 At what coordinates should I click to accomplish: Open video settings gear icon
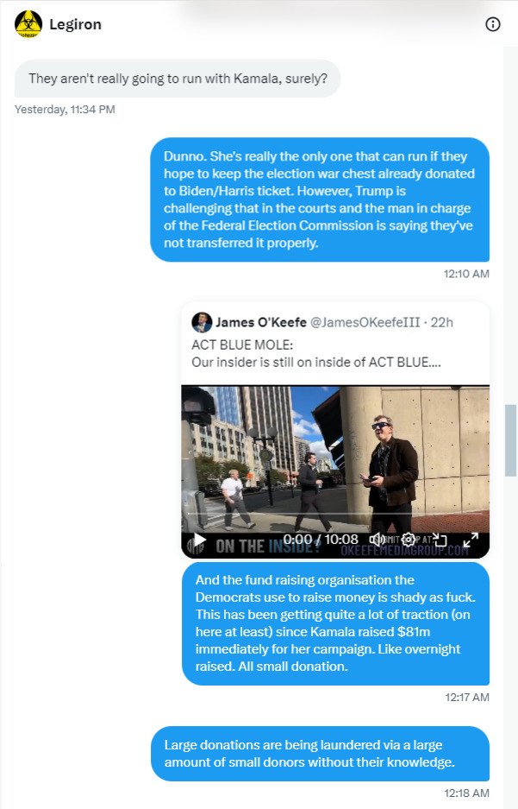click(409, 540)
